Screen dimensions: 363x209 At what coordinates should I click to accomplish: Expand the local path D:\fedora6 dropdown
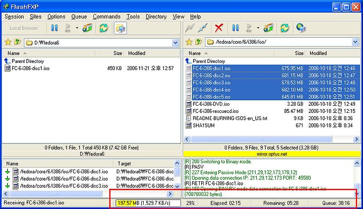coord(175,43)
